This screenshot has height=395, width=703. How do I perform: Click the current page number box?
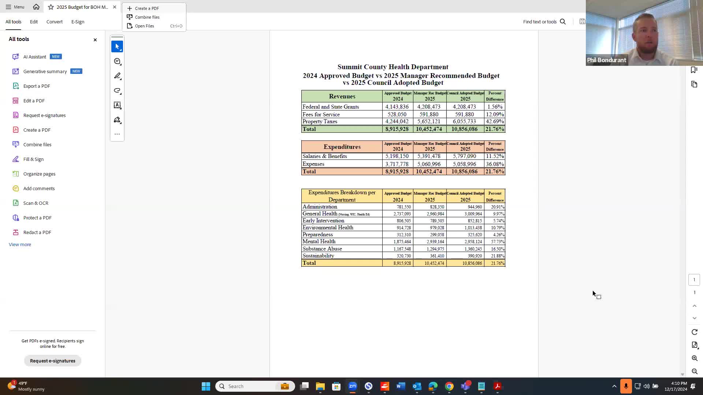694,280
